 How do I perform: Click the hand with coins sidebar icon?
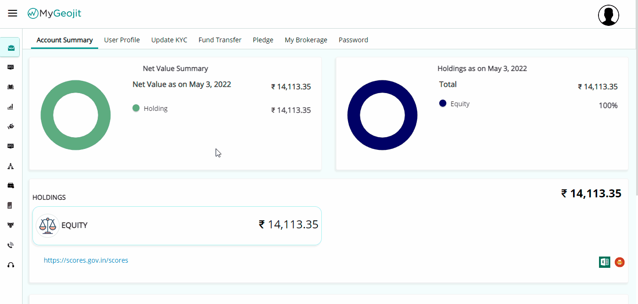tap(10, 126)
